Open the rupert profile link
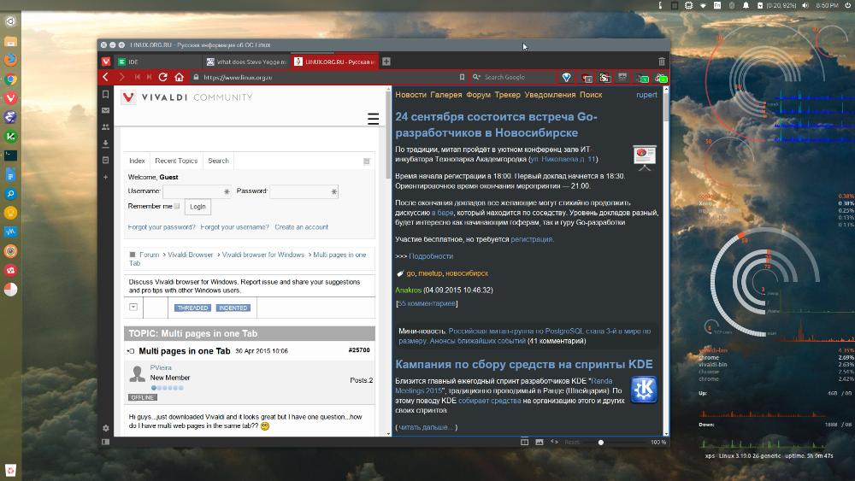This screenshot has height=481, width=855. pyautogui.click(x=646, y=95)
